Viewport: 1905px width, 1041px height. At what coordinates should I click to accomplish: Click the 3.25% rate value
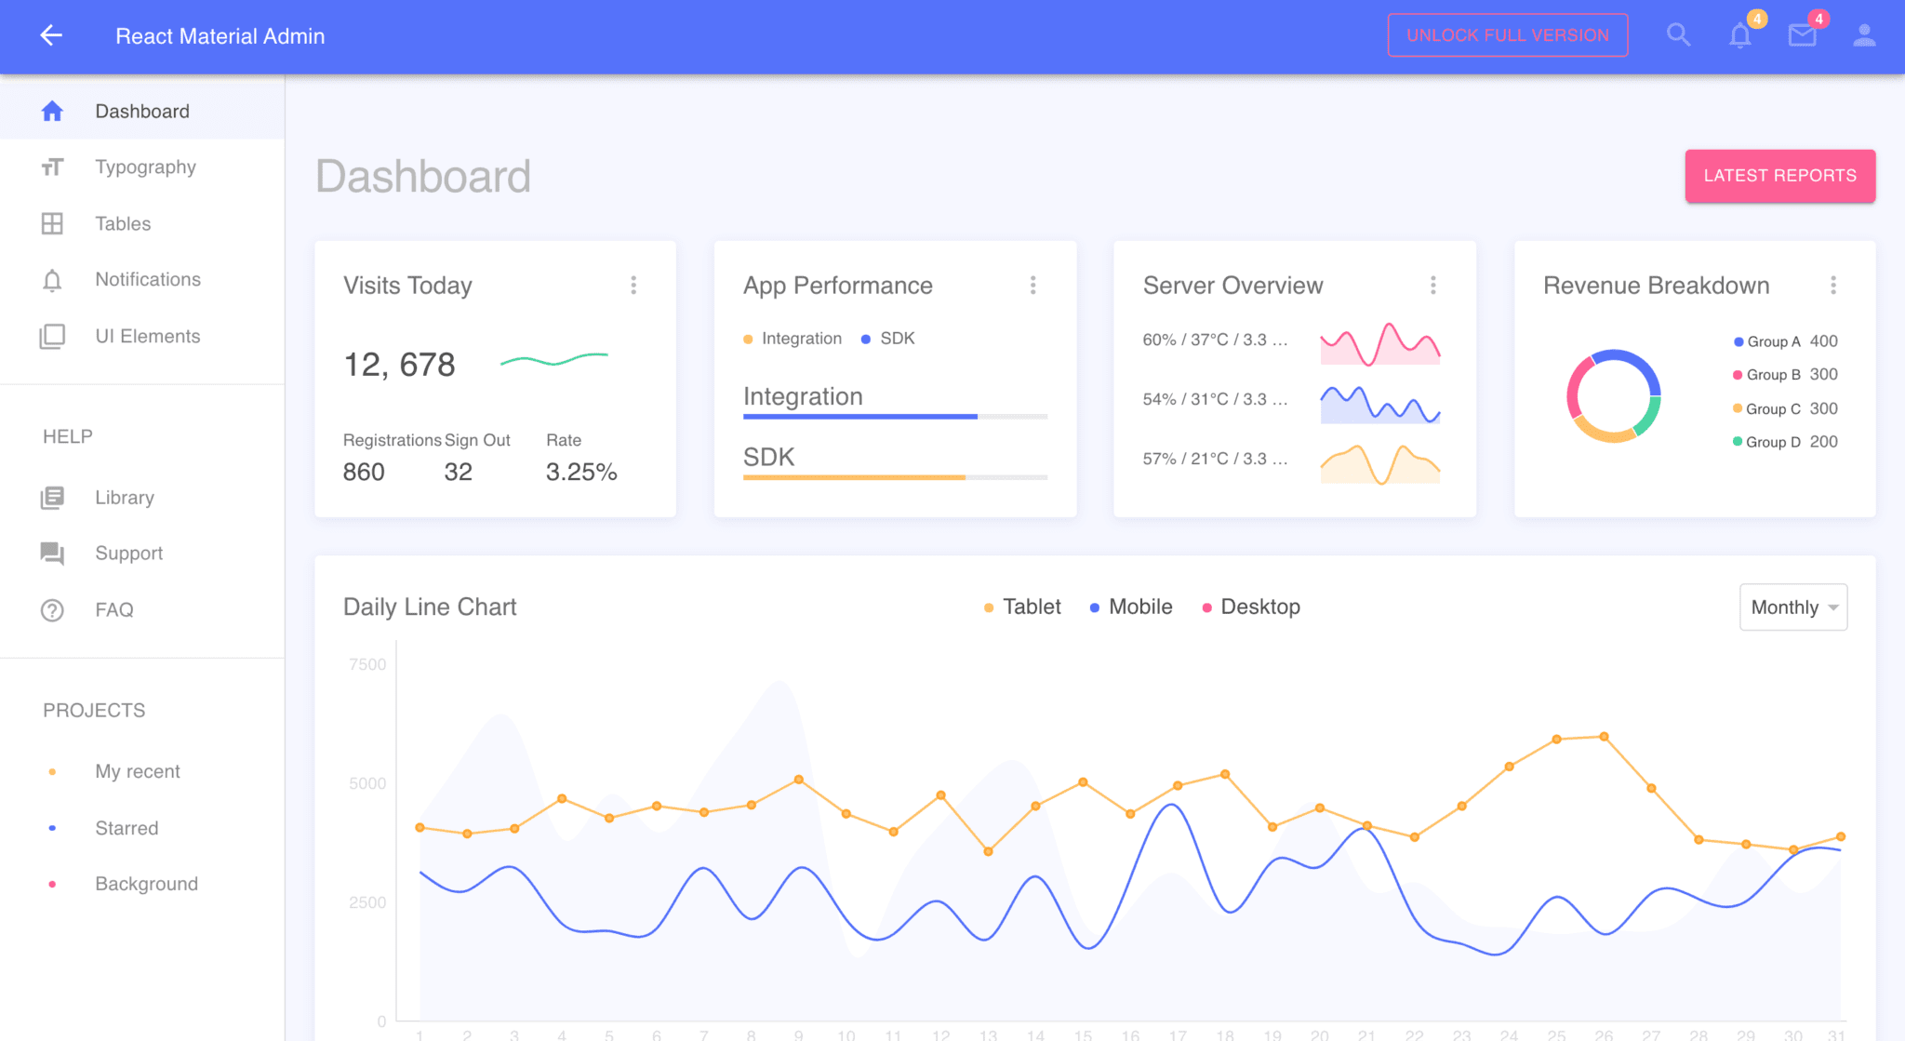[x=581, y=473]
